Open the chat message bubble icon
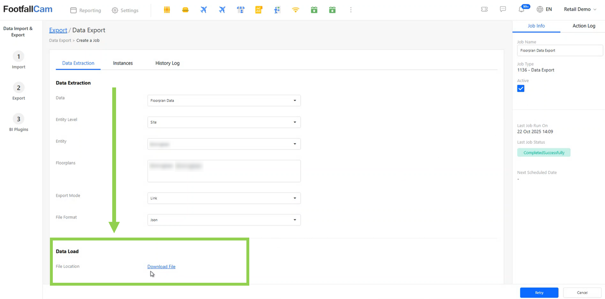The width and height of the screenshot is (605, 299). [503, 9]
